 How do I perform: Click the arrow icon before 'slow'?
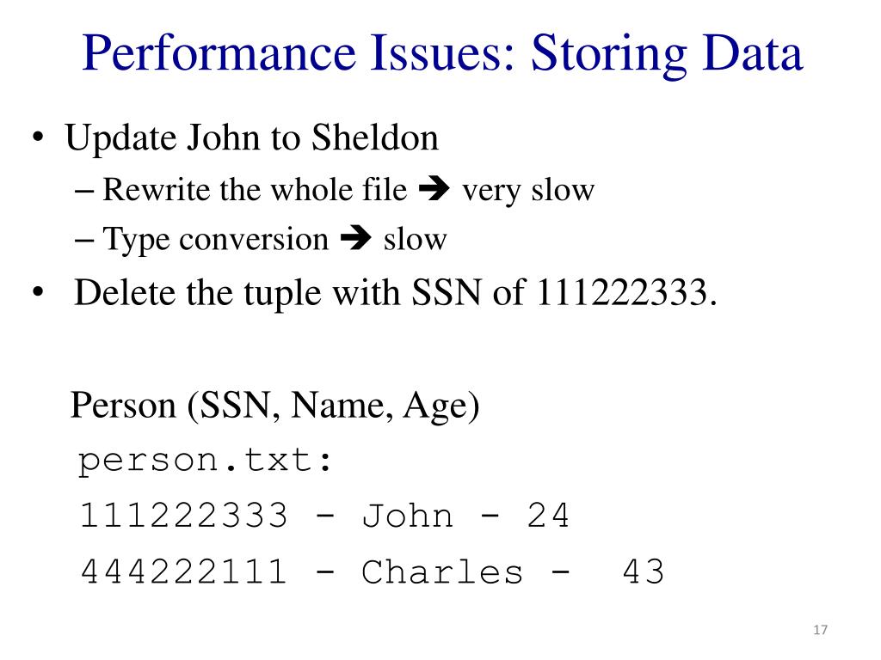point(355,238)
